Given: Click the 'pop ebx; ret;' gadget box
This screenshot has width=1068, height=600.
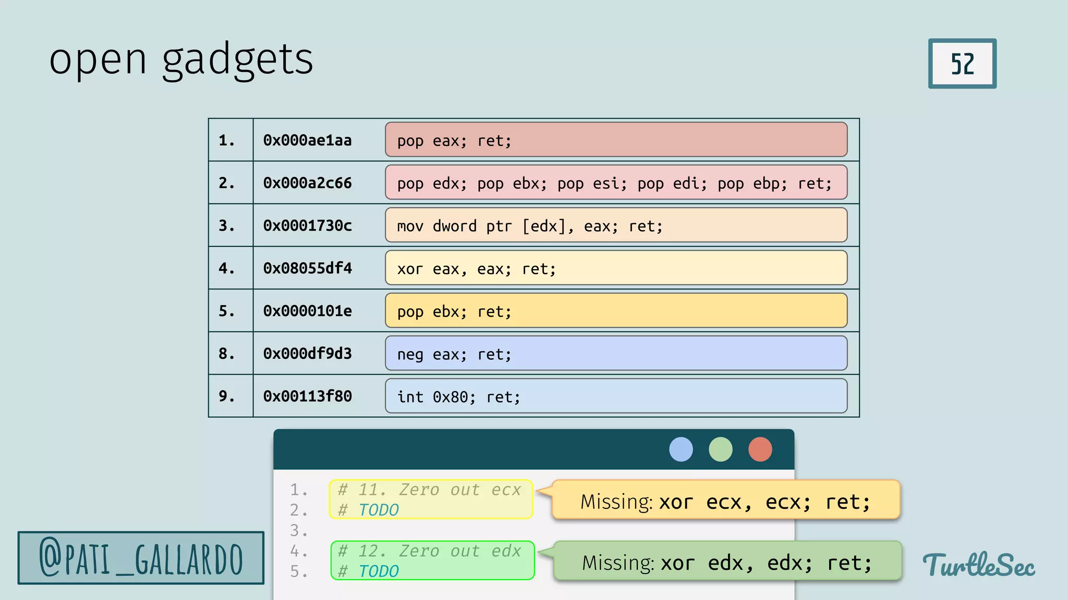Looking at the screenshot, I should [615, 310].
